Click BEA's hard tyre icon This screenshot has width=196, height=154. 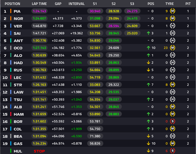pos(172,136)
